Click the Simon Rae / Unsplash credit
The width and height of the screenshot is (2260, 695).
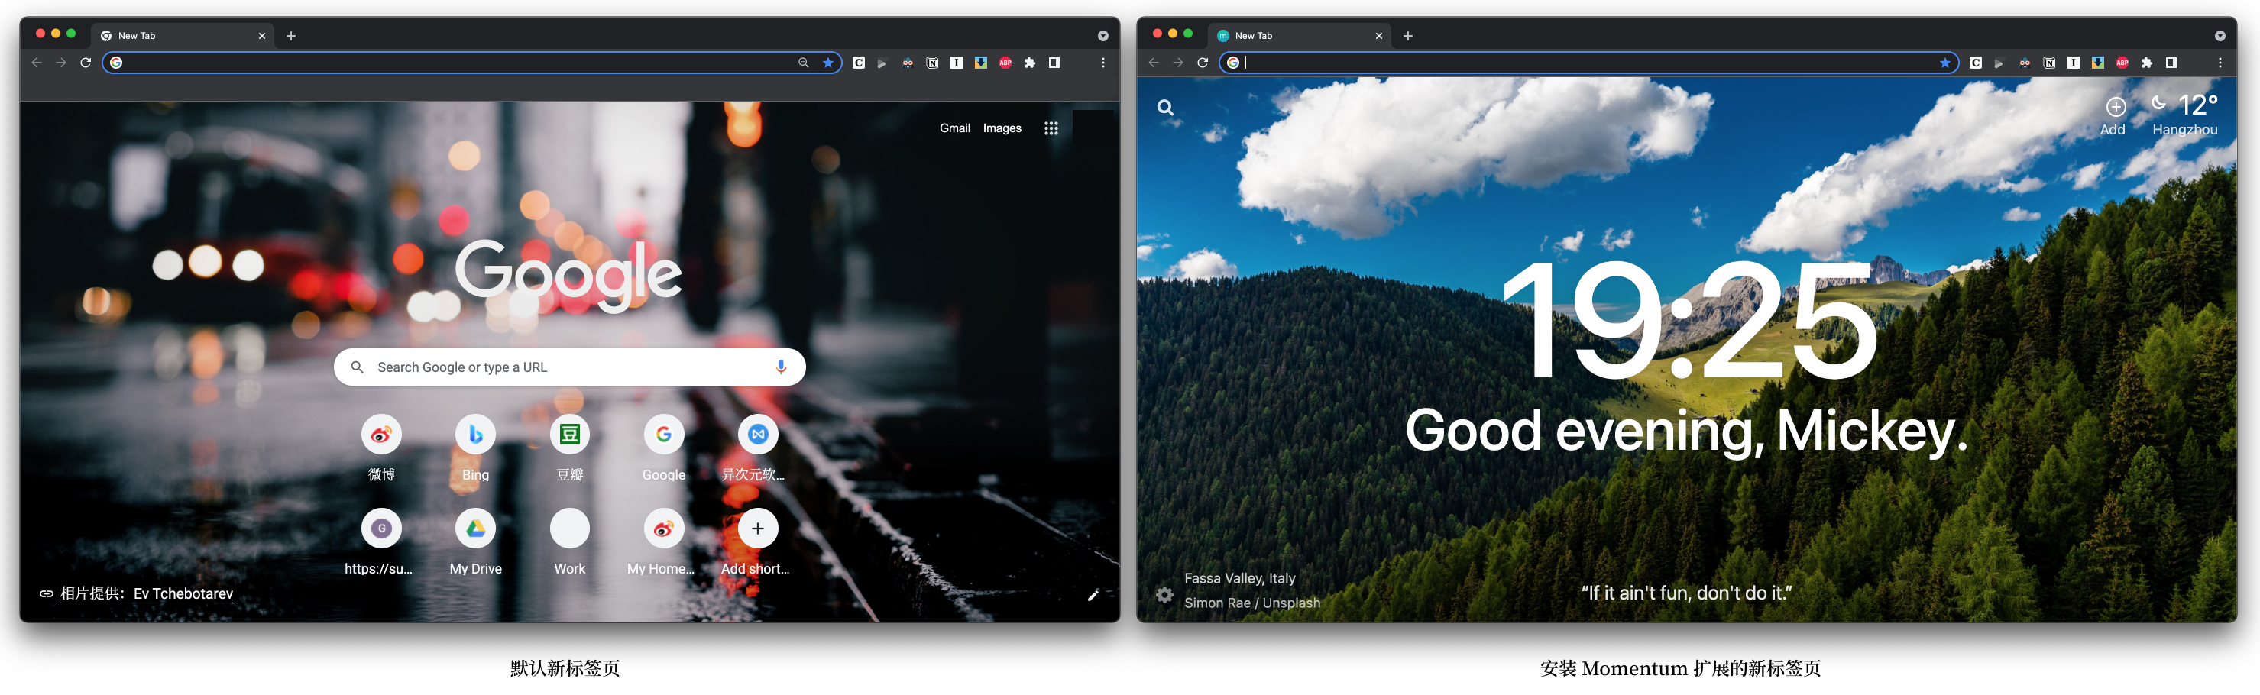click(x=1252, y=603)
